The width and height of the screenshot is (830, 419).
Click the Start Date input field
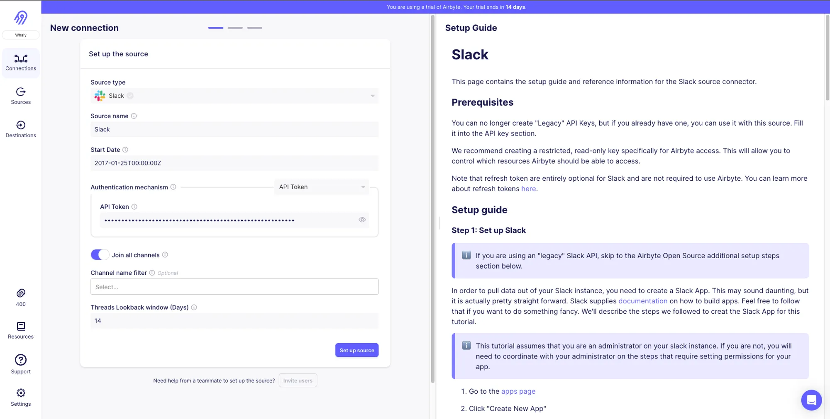click(x=234, y=163)
